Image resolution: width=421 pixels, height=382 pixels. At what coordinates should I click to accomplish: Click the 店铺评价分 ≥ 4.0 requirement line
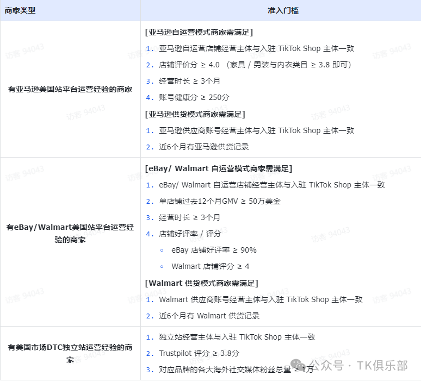pos(256,65)
